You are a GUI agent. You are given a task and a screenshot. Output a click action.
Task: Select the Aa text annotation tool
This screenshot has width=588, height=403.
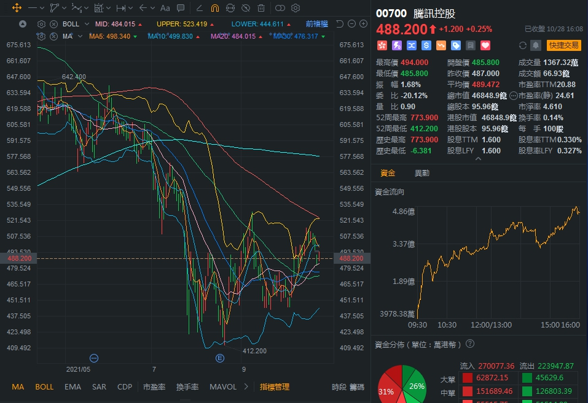pyautogui.click(x=165, y=8)
